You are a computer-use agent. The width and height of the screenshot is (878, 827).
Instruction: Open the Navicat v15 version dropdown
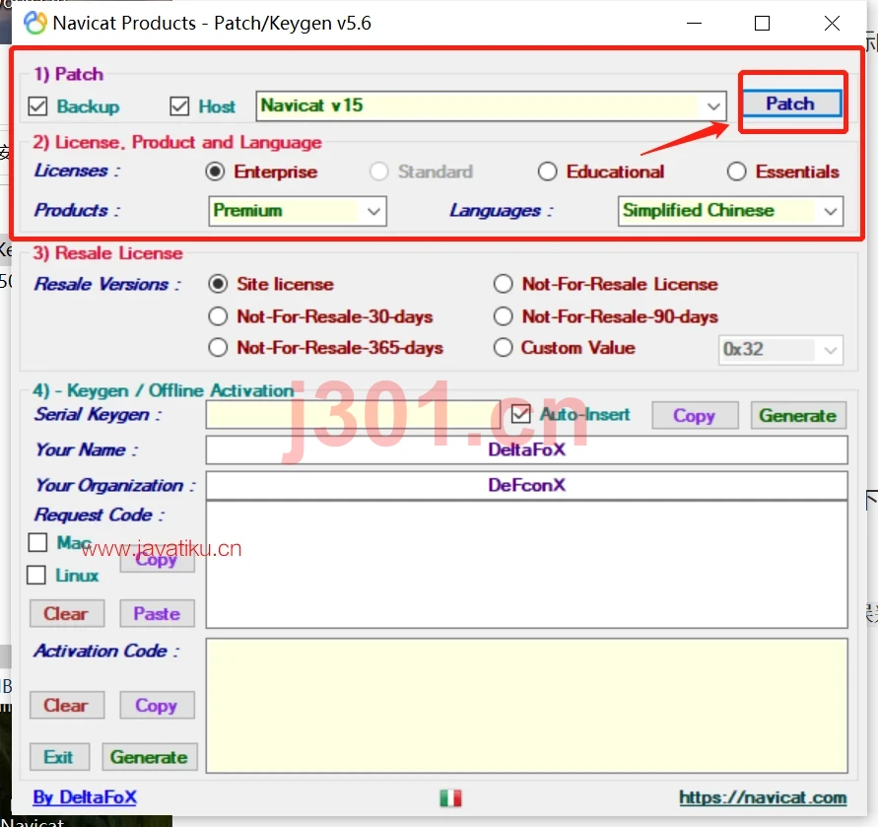pos(491,105)
